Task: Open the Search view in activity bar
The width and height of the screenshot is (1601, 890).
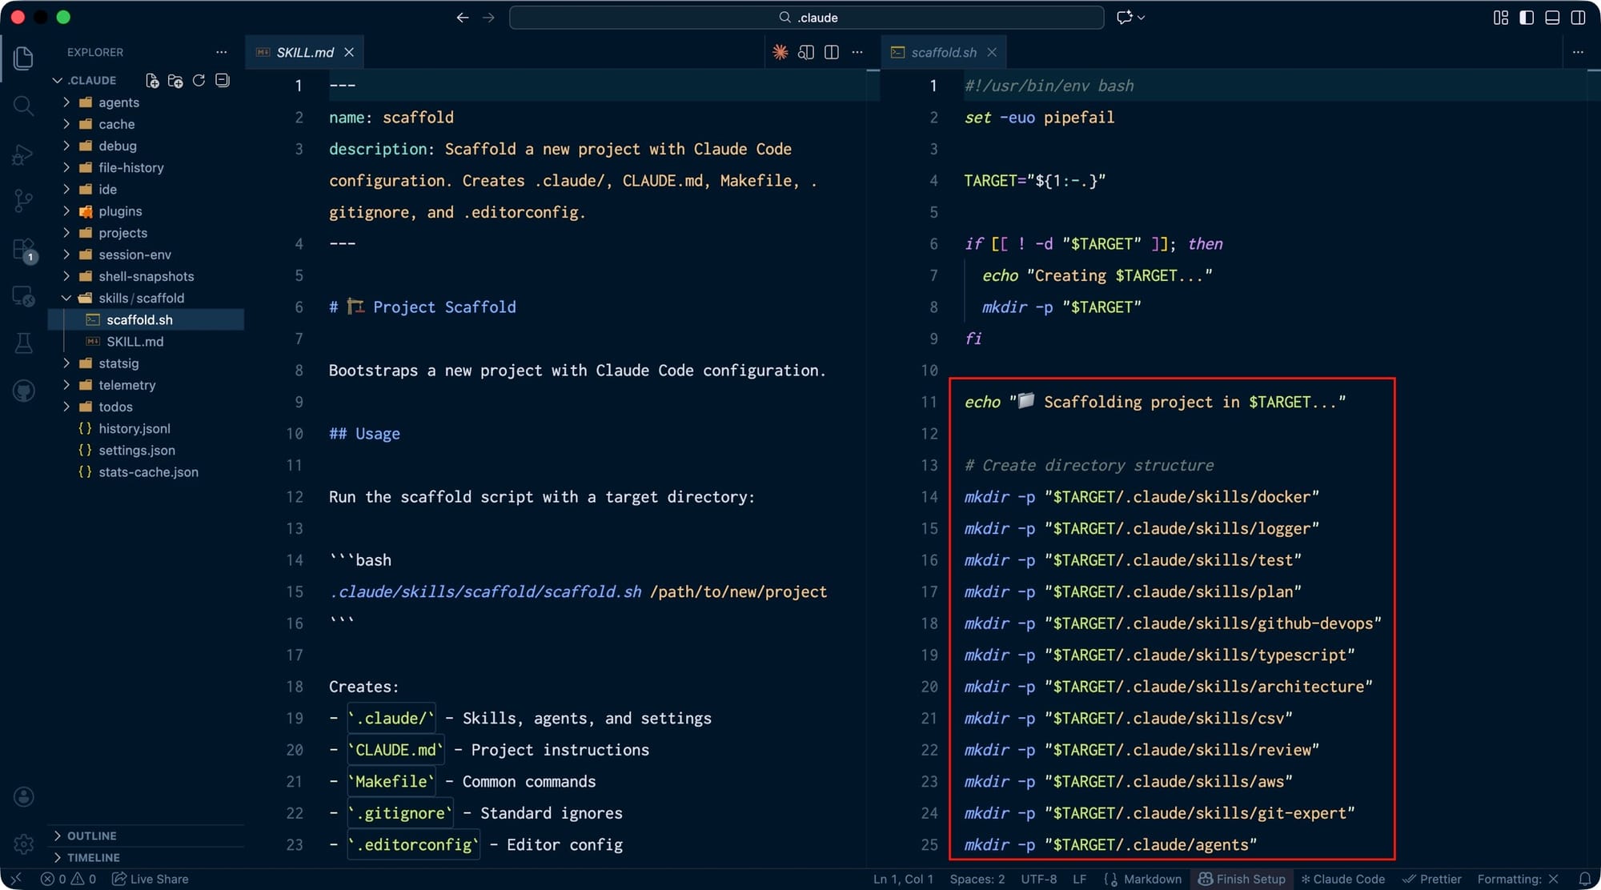Action: tap(23, 106)
